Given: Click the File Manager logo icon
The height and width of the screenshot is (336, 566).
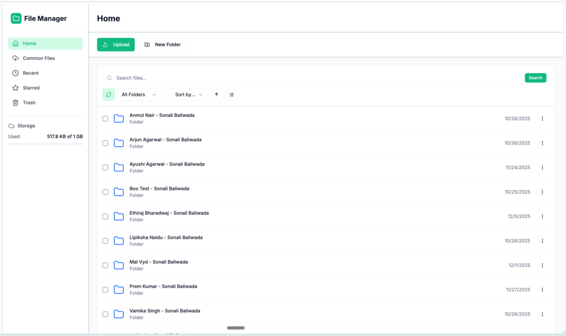Looking at the screenshot, I should 16,19.
